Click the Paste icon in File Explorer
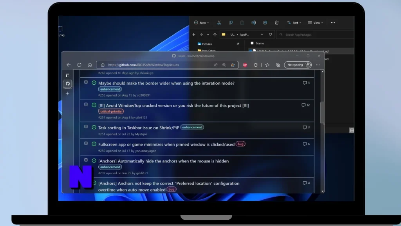Viewport: 401px width, 226px height. coord(242,23)
